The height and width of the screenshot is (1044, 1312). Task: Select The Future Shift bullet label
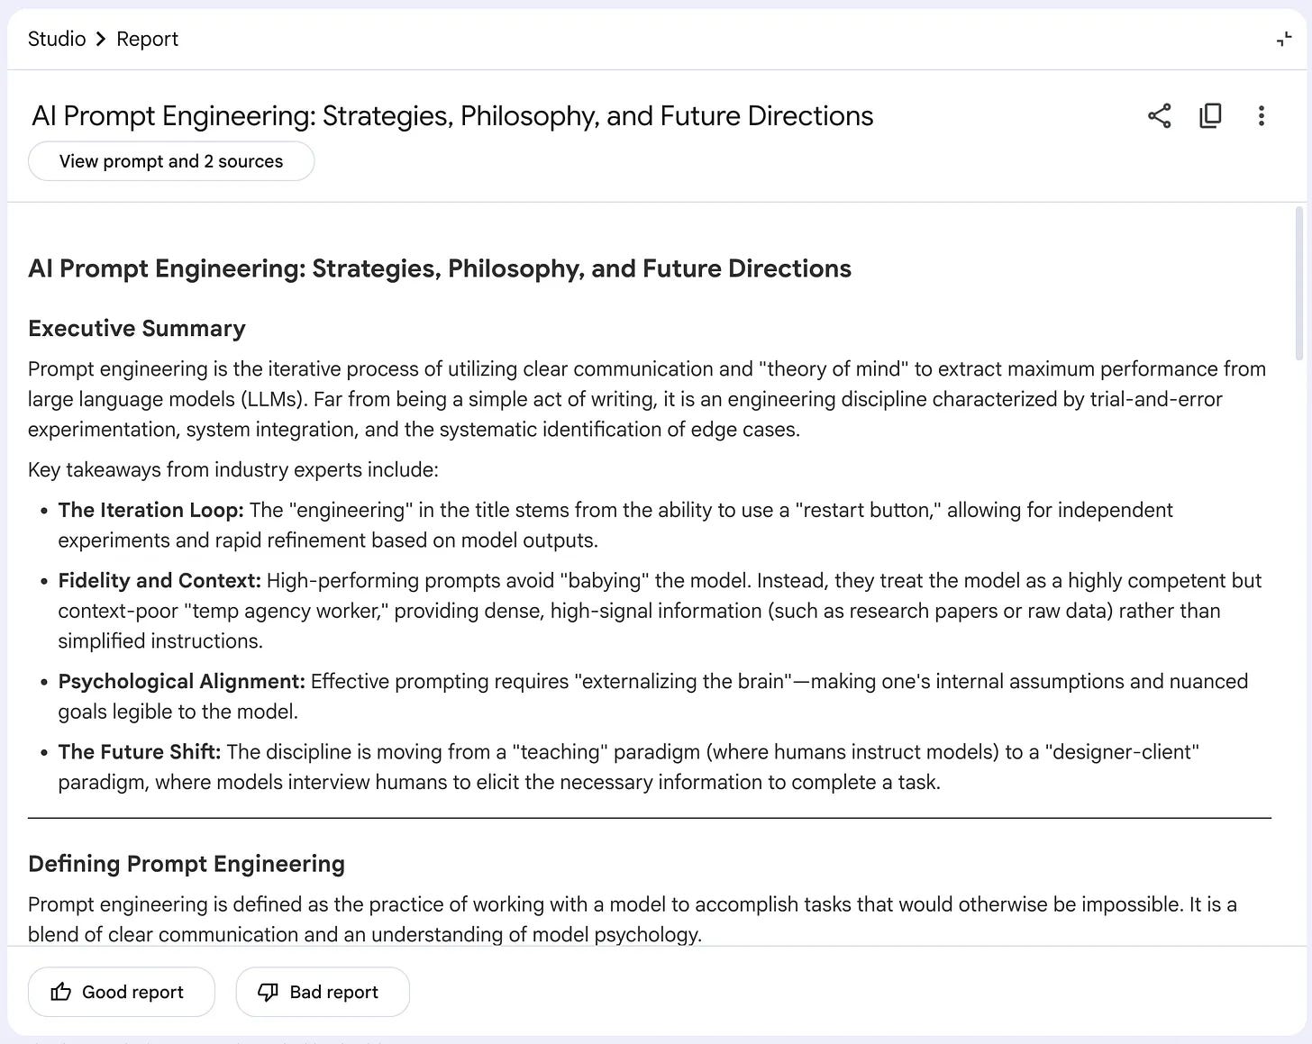click(x=140, y=752)
